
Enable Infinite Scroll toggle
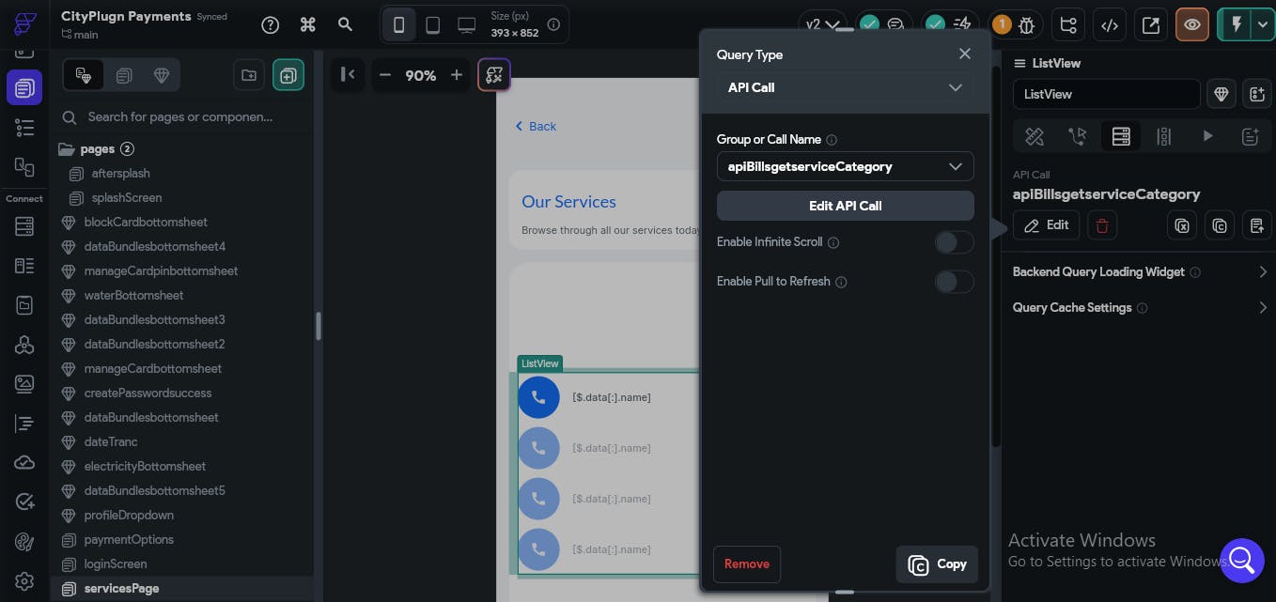pyautogui.click(x=954, y=242)
